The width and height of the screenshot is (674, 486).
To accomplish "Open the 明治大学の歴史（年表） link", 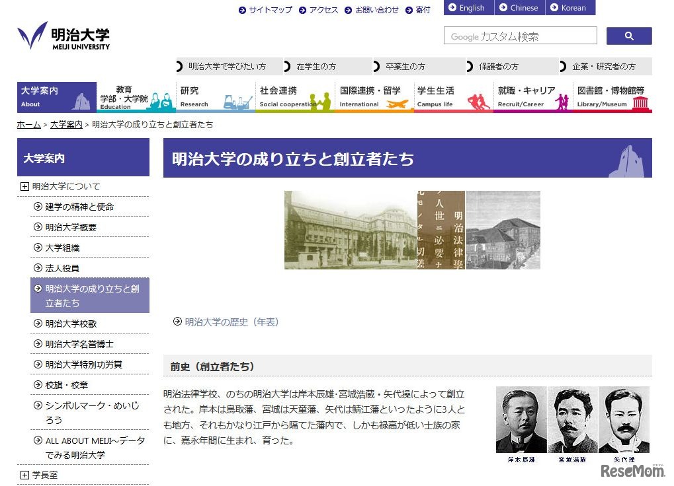I will click(x=232, y=322).
